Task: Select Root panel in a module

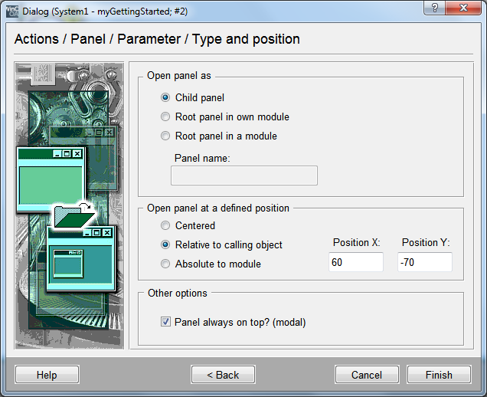Action: [166, 136]
